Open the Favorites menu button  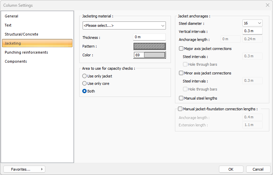(24, 169)
